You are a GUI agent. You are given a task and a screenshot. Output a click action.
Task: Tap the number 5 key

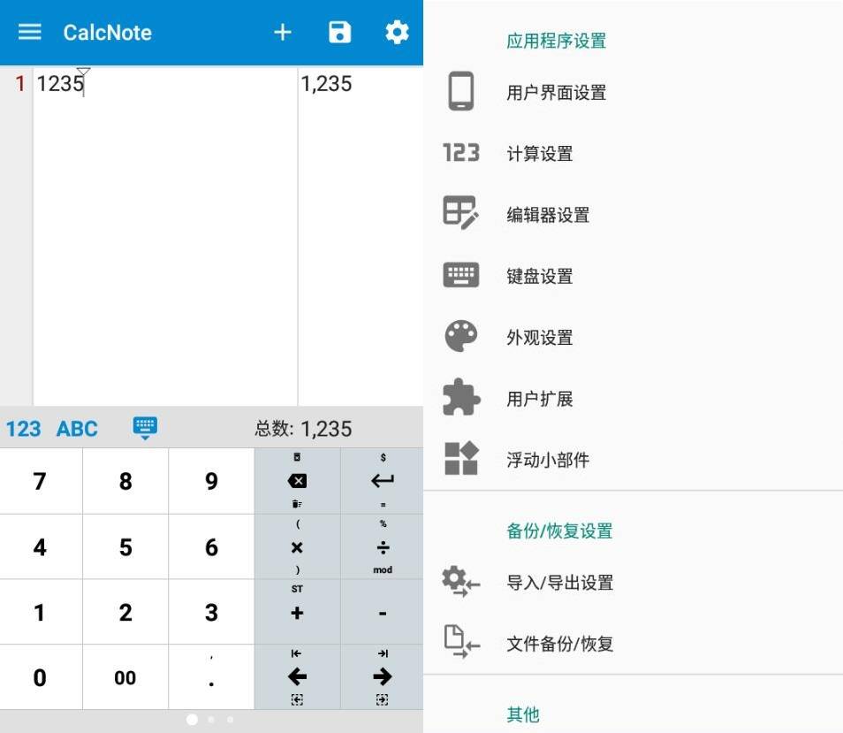[x=125, y=547]
